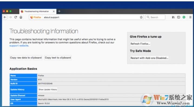
Task: Click the forward navigation arrow
Action: [10, 17]
